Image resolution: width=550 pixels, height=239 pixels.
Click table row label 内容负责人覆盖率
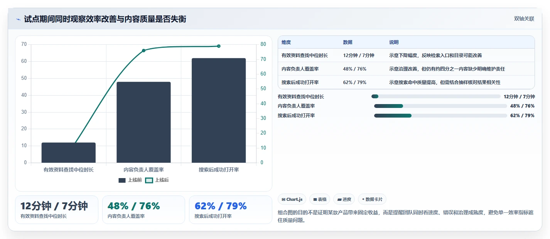tap(300, 69)
